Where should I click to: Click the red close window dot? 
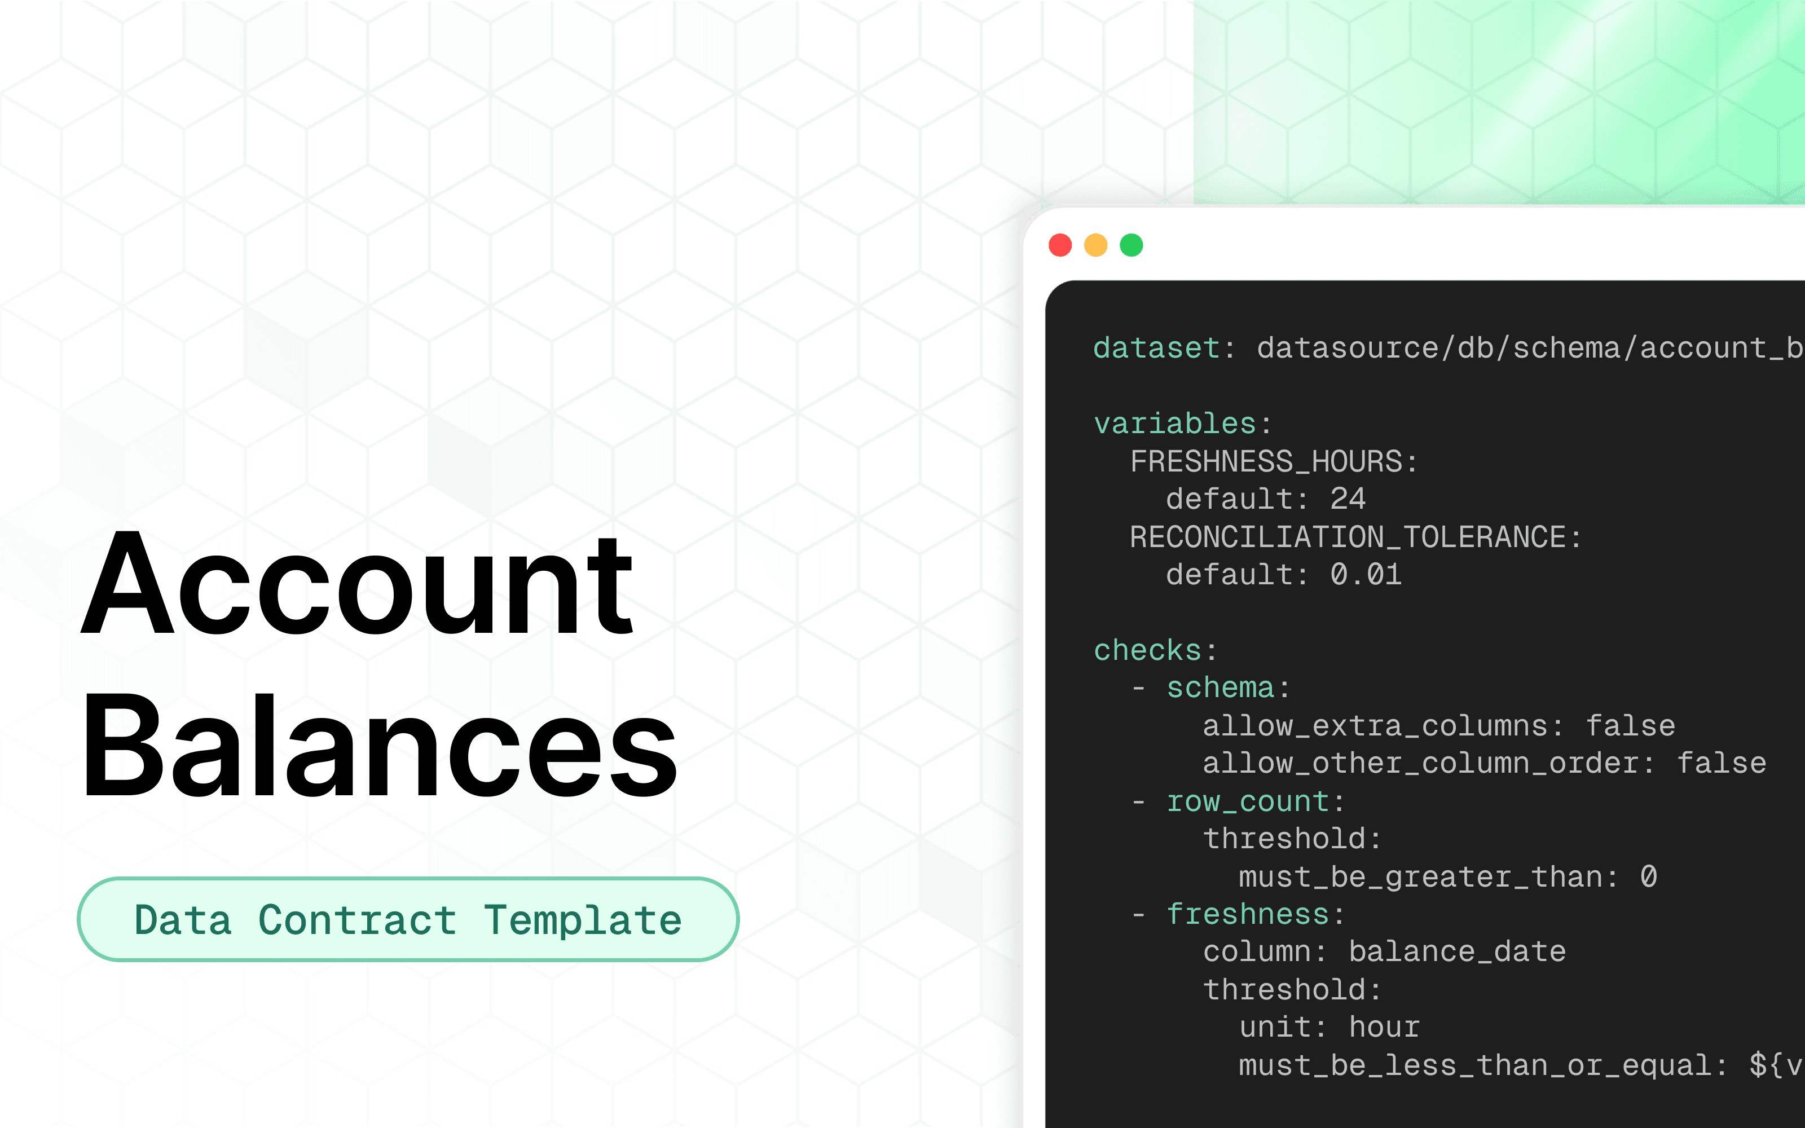[1060, 245]
